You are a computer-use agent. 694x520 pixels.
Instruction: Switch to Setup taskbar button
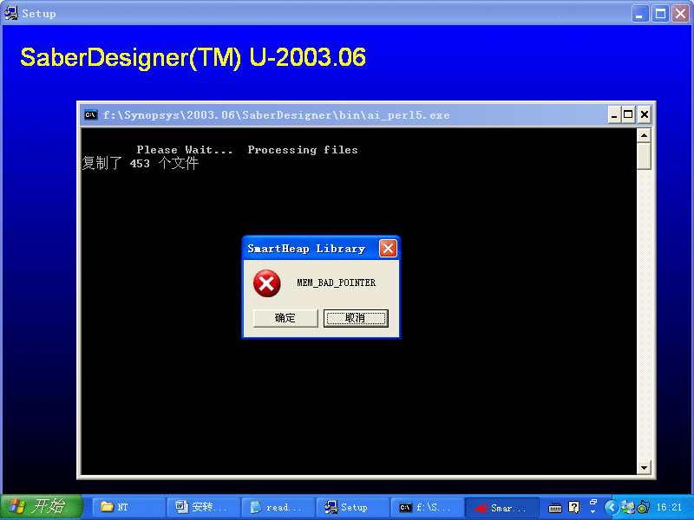[353, 507]
